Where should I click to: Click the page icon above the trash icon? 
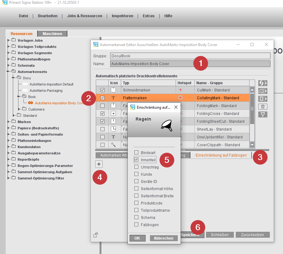tap(261, 99)
